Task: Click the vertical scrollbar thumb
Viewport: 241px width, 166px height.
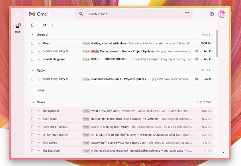Action: [217, 43]
